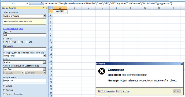Click the fx insert function icon
The width and height of the screenshot is (185, 97).
tap(42, 3)
